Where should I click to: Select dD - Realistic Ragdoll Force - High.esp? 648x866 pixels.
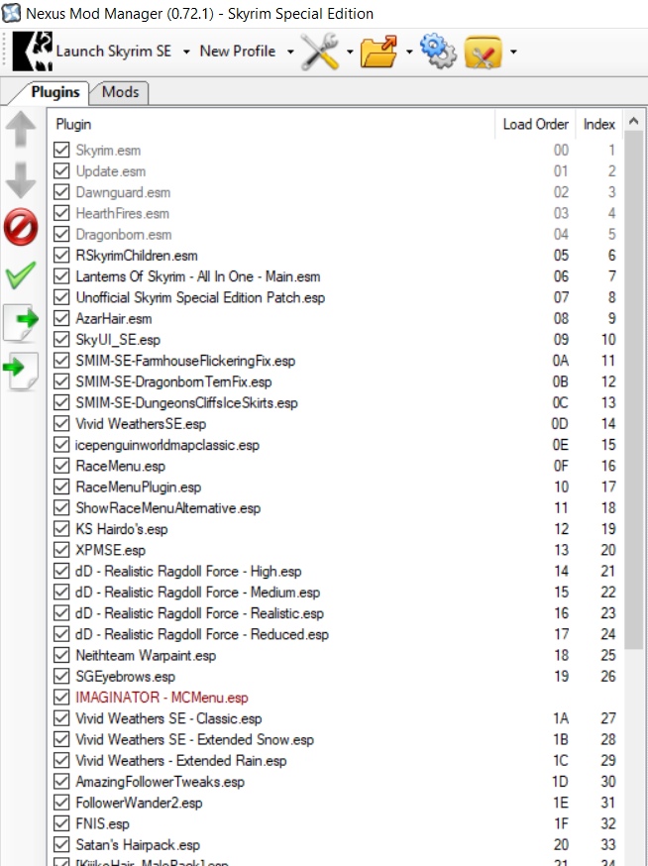point(335,571)
